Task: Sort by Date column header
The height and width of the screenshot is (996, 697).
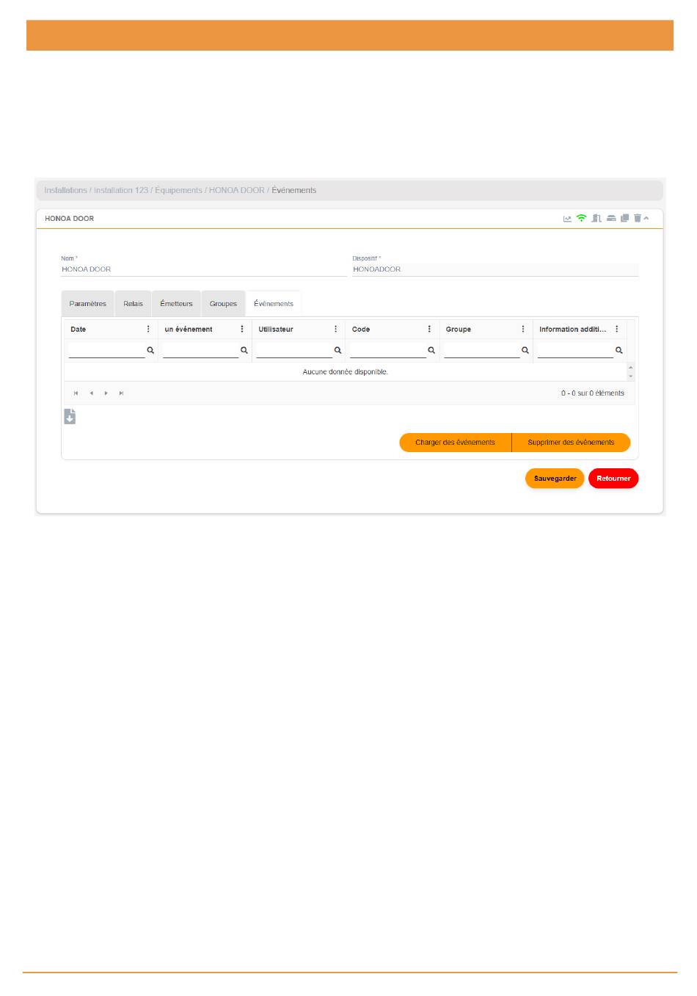Action: [79, 330]
